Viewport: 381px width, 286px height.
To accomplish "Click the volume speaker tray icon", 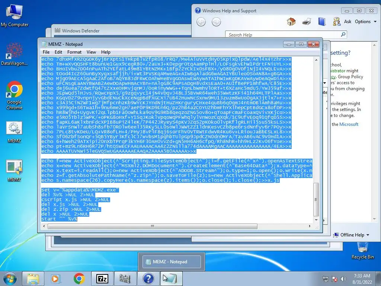I will [343, 279].
